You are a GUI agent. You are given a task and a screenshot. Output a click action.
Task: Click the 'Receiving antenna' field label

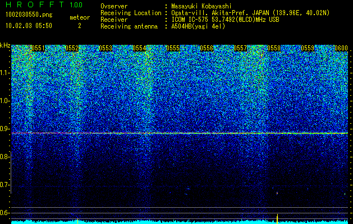(129, 26)
